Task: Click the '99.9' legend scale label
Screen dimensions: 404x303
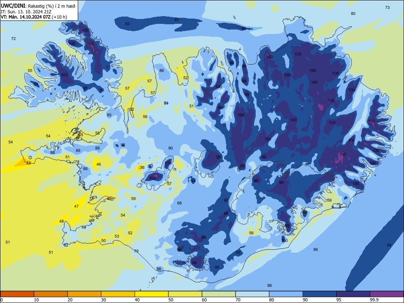Action: 374,300
